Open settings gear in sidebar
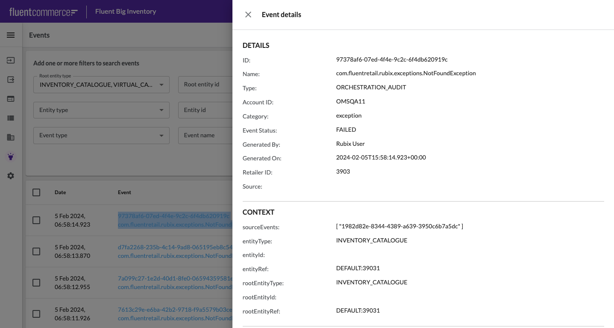Viewport: 614px width, 328px height. coord(11,176)
